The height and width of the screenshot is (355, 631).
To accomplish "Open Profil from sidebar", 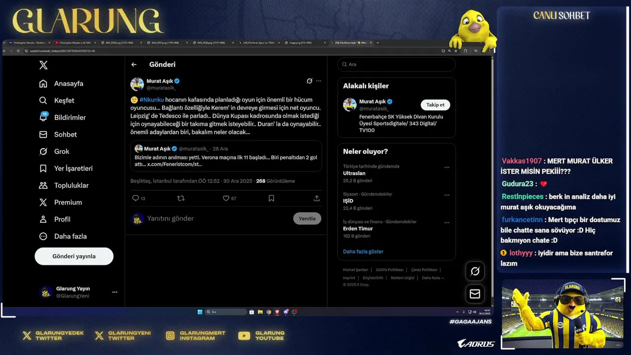I will point(55,219).
